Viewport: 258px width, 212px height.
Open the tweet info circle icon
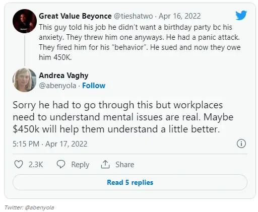click(241, 144)
